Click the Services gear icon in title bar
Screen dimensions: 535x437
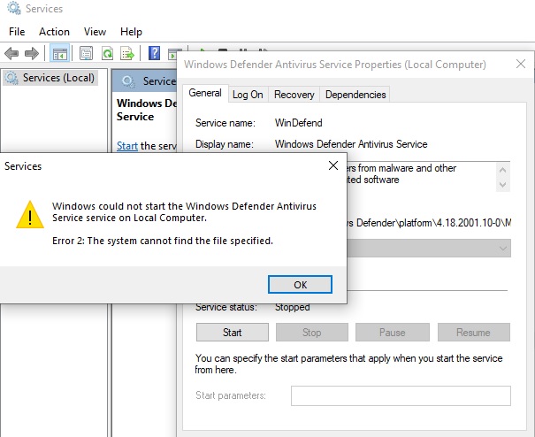(x=14, y=8)
